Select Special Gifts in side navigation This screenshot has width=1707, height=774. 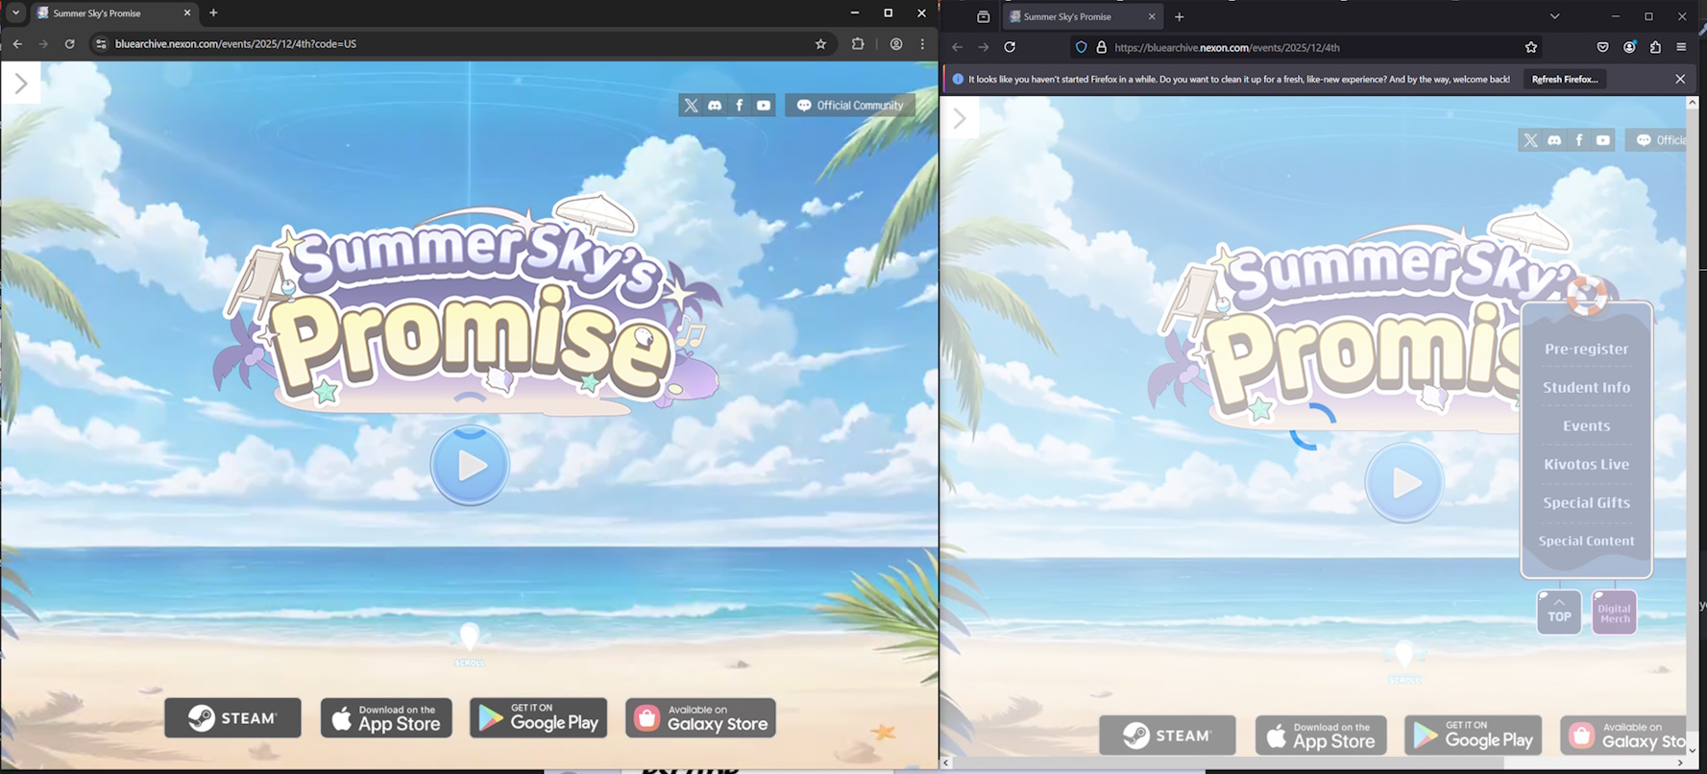pos(1587,503)
